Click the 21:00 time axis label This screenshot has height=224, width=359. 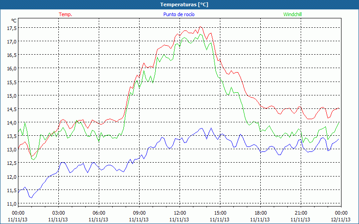coord(301,213)
